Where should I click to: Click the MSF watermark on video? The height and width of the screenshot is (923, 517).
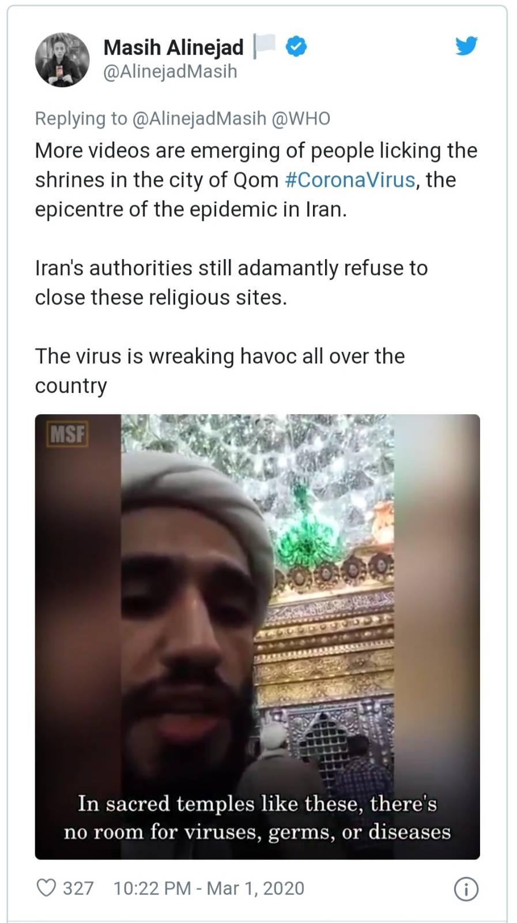tap(67, 433)
